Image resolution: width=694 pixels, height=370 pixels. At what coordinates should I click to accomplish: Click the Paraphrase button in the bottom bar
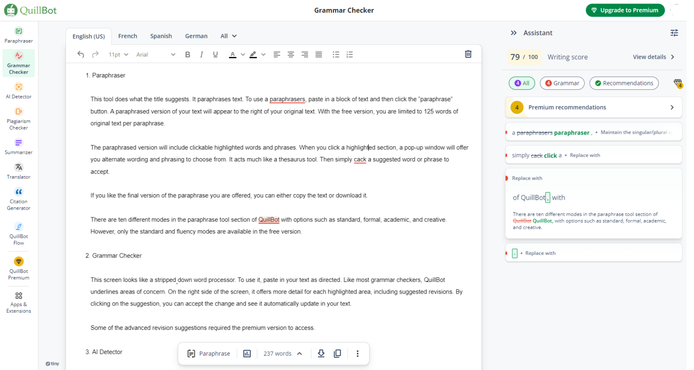click(209, 354)
